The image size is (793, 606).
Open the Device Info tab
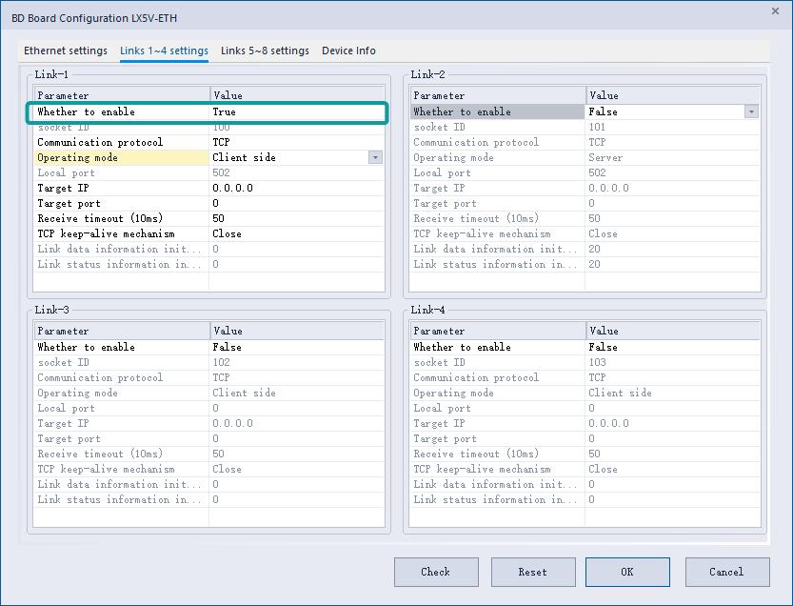[x=348, y=50]
